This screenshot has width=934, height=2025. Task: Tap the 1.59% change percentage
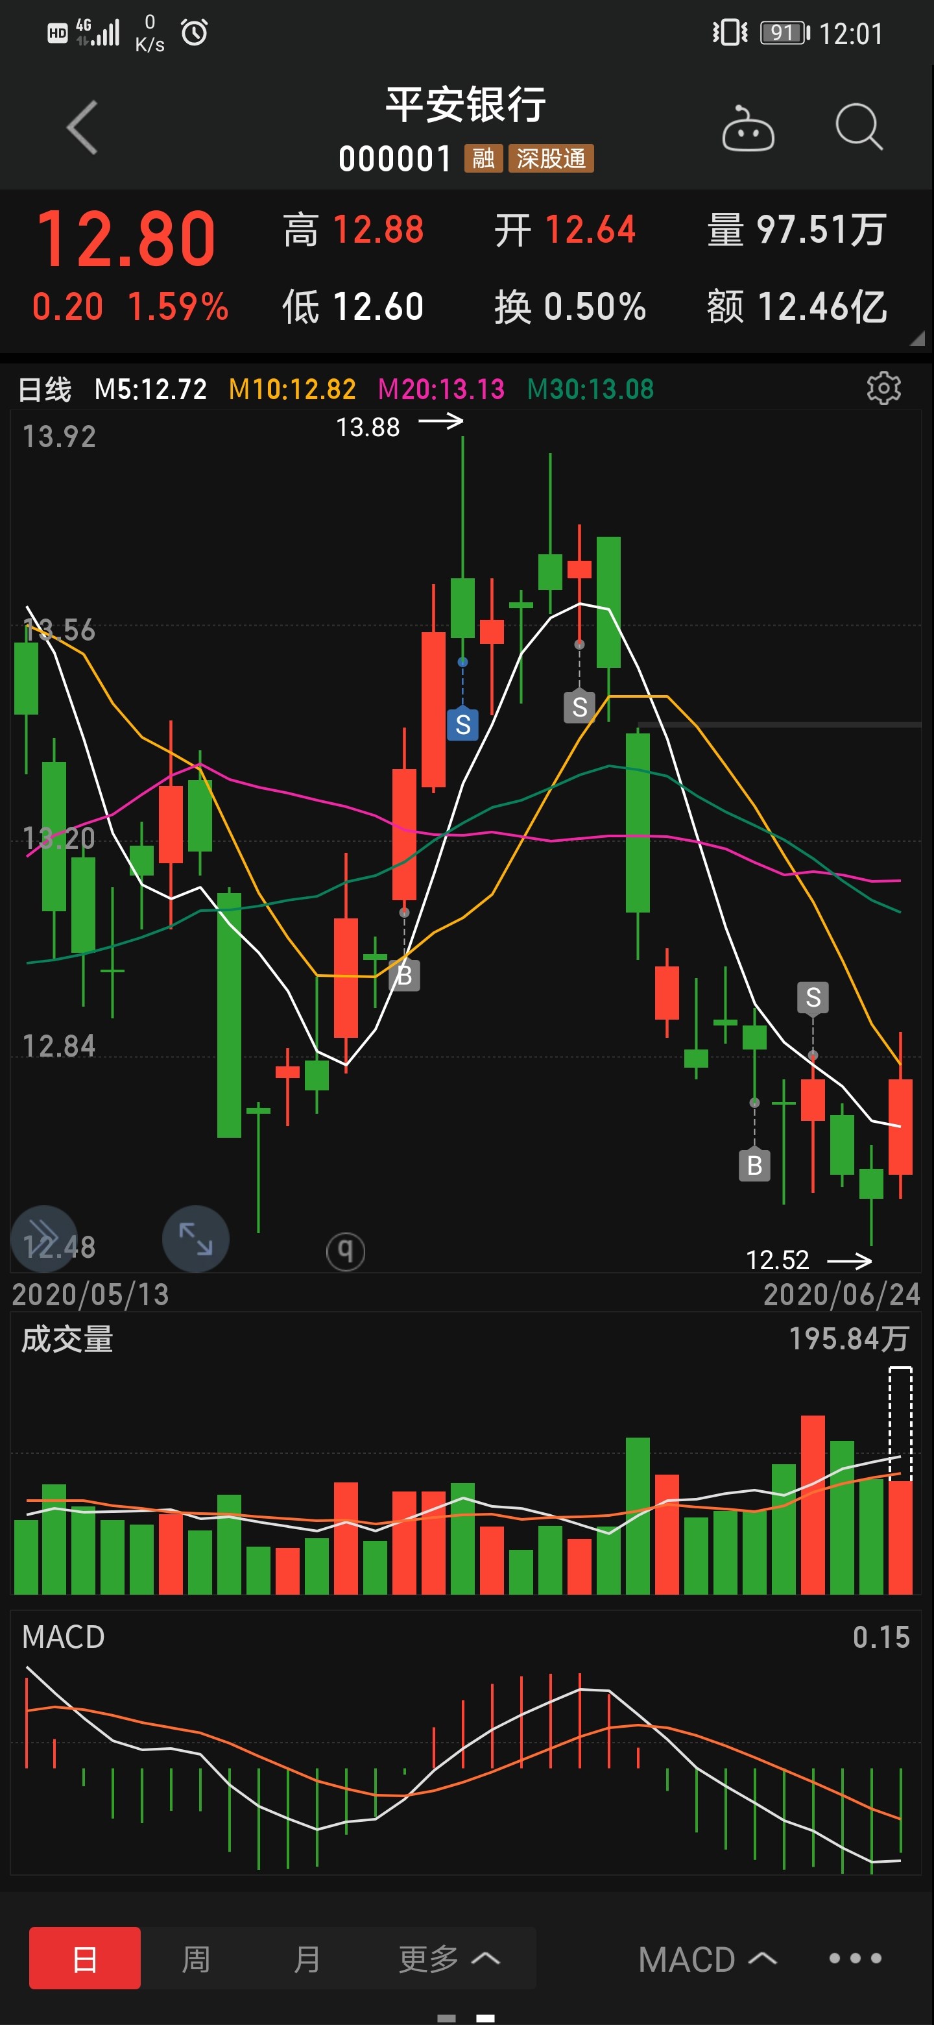pos(178,306)
